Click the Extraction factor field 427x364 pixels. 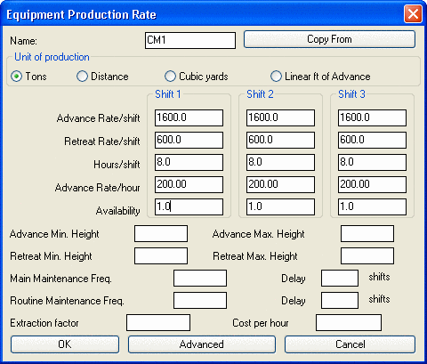[x=158, y=322]
